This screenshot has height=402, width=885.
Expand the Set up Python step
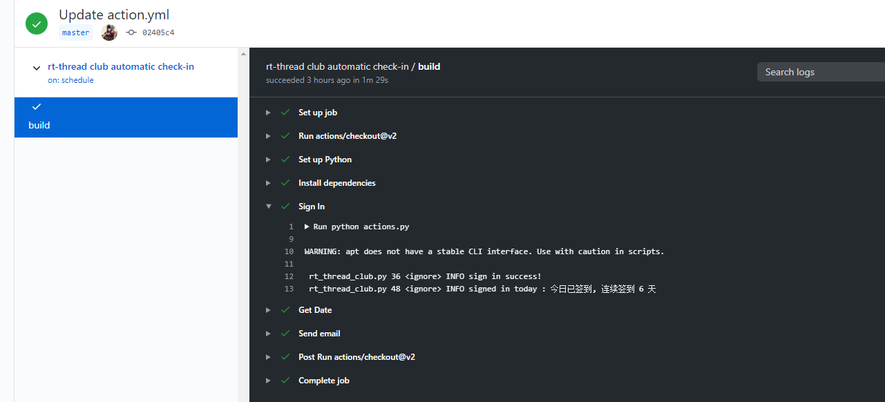point(268,160)
